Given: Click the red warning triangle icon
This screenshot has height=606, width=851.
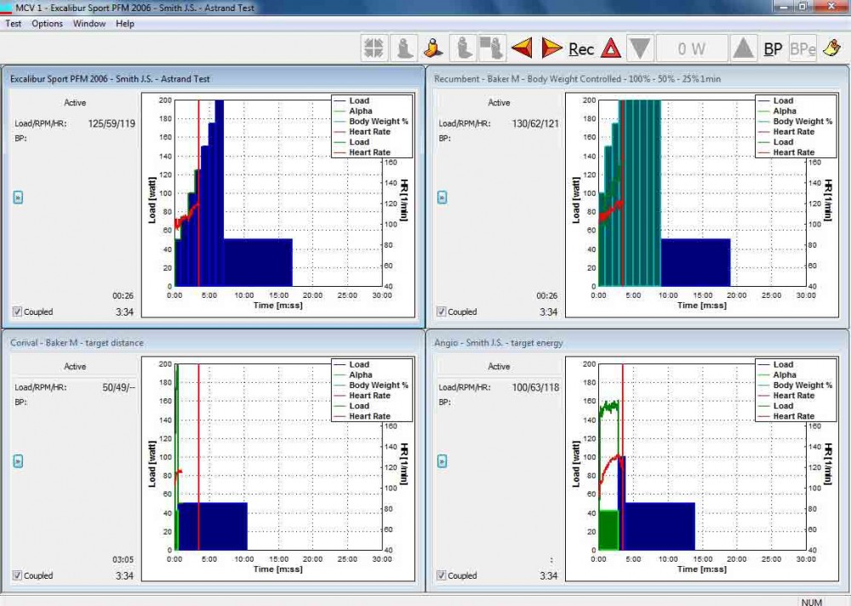Looking at the screenshot, I should coord(611,49).
